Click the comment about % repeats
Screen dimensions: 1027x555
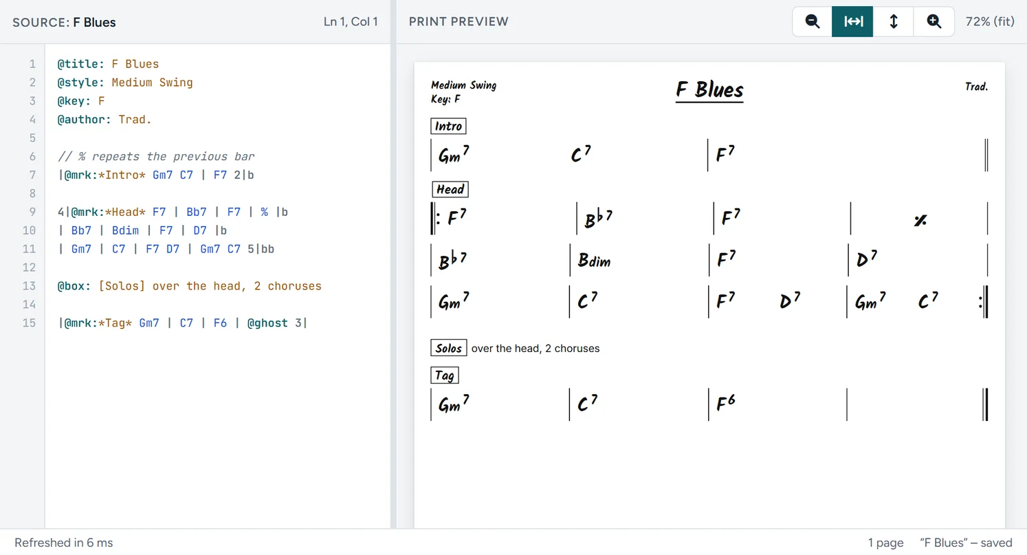(x=156, y=156)
